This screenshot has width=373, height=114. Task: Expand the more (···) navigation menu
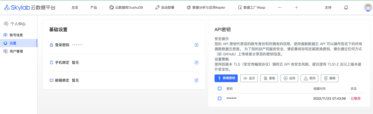(279, 7)
